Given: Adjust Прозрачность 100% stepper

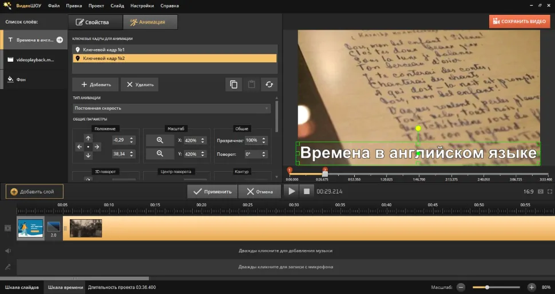Looking at the screenshot, I should click(264, 140).
